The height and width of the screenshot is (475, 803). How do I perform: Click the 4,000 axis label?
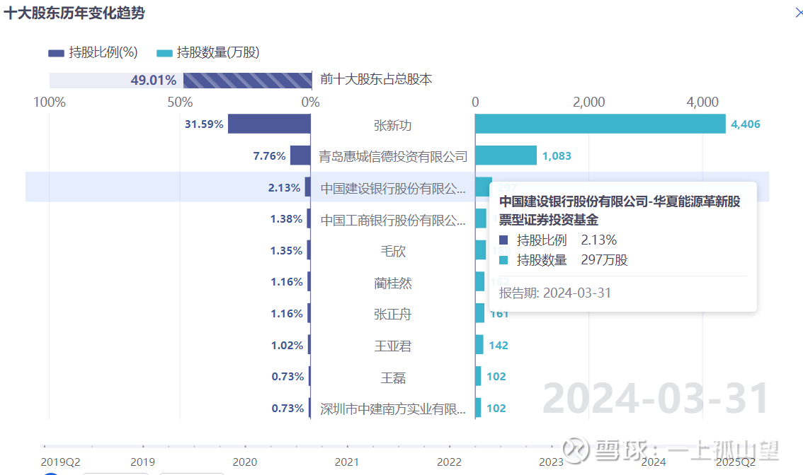point(702,102)
